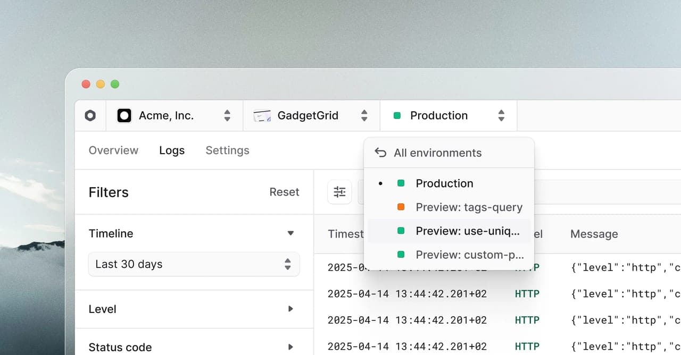This screenshot has height=355, width=681.
Task: Click the GadgetGrid project thumbnail icon
Action: (262, 115)
